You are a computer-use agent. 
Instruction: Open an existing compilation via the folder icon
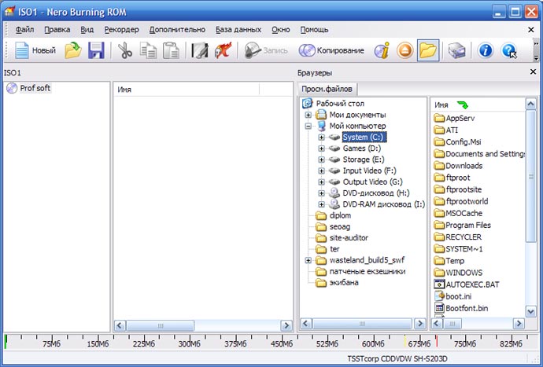[73, 50]
